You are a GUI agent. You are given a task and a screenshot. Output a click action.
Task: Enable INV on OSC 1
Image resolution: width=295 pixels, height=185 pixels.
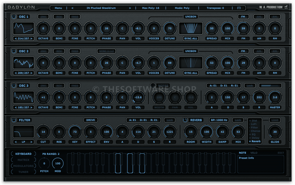coord(43,17)
